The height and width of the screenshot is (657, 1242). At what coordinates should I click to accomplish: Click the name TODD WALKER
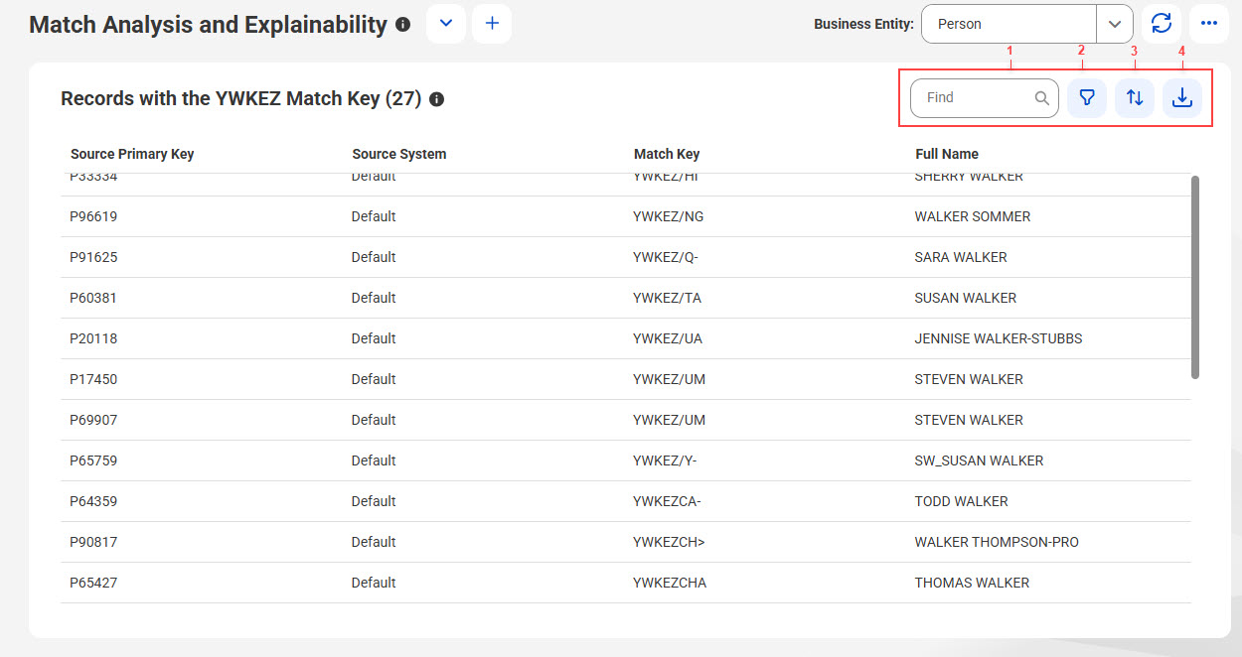[962, 501]
